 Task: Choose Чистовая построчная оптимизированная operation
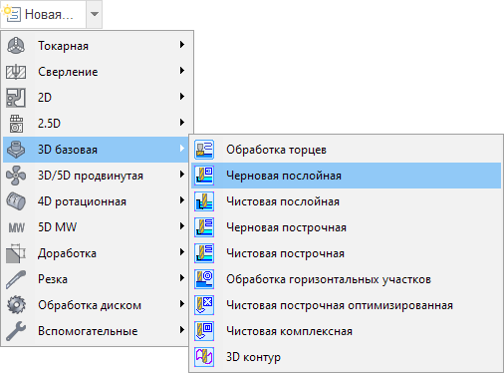click(346, 305)
